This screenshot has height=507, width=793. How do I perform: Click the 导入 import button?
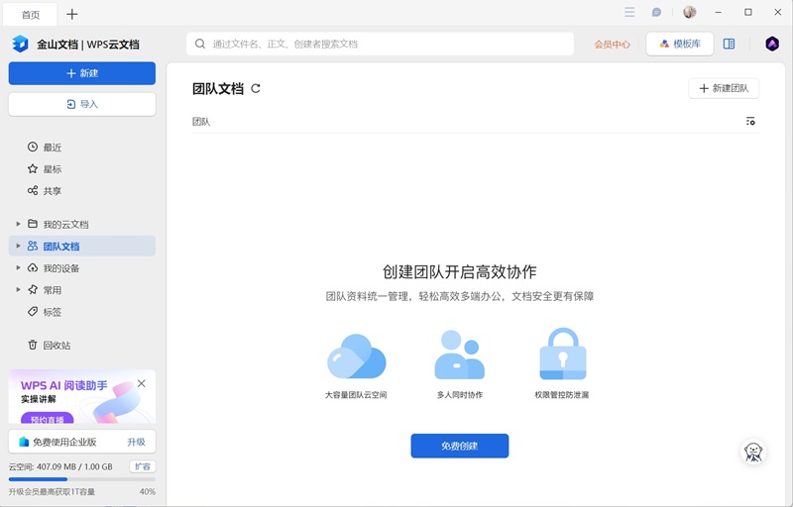tap(82, 104)
